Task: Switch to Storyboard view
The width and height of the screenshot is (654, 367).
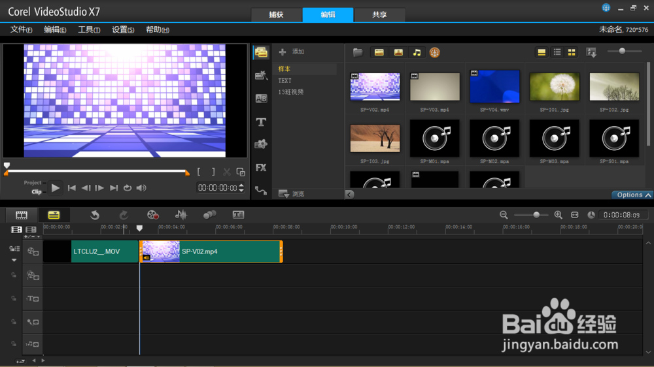Action: click(x=22, y=215)
